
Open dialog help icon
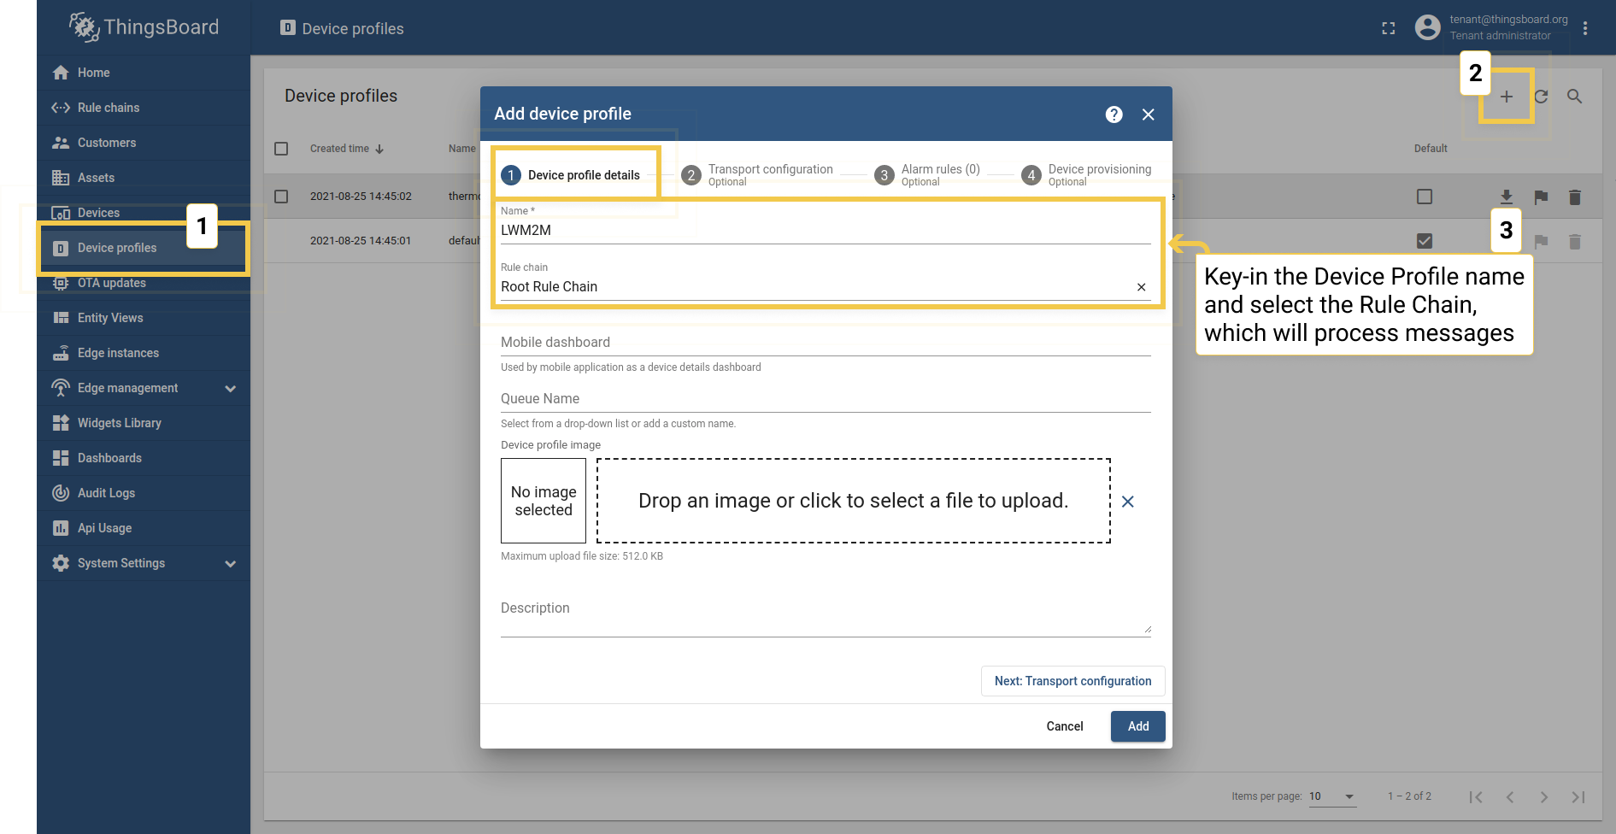tap(1114, 115)
